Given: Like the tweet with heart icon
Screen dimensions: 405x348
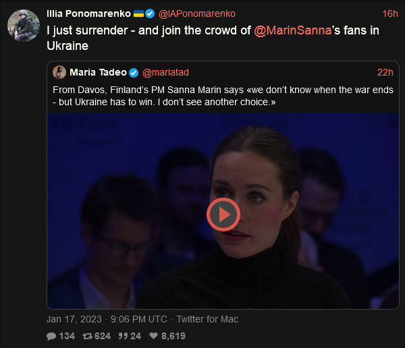Looking at the screenshot, I should (153, 336).
